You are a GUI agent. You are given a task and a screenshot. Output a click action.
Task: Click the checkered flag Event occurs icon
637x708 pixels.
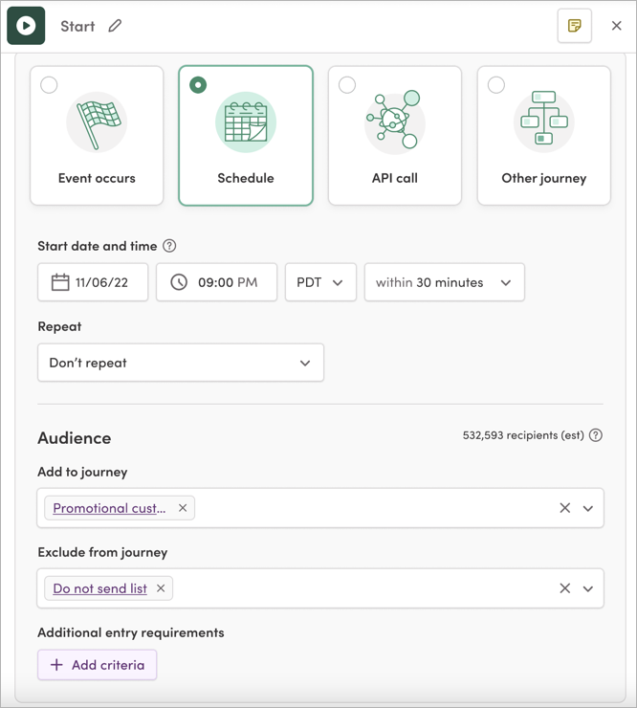(97, 122)
